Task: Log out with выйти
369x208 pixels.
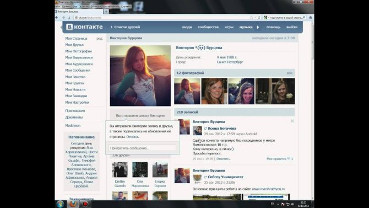Action: point(292,27)
